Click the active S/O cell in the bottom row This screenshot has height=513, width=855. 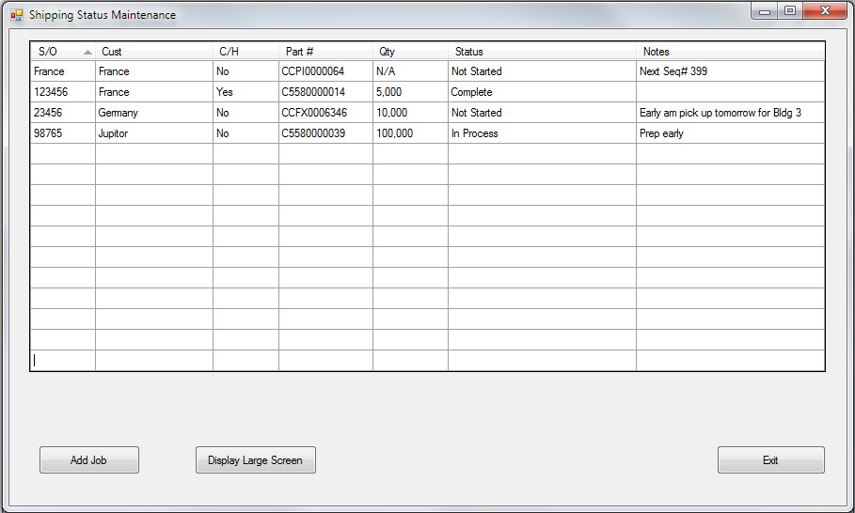point(63,361)
